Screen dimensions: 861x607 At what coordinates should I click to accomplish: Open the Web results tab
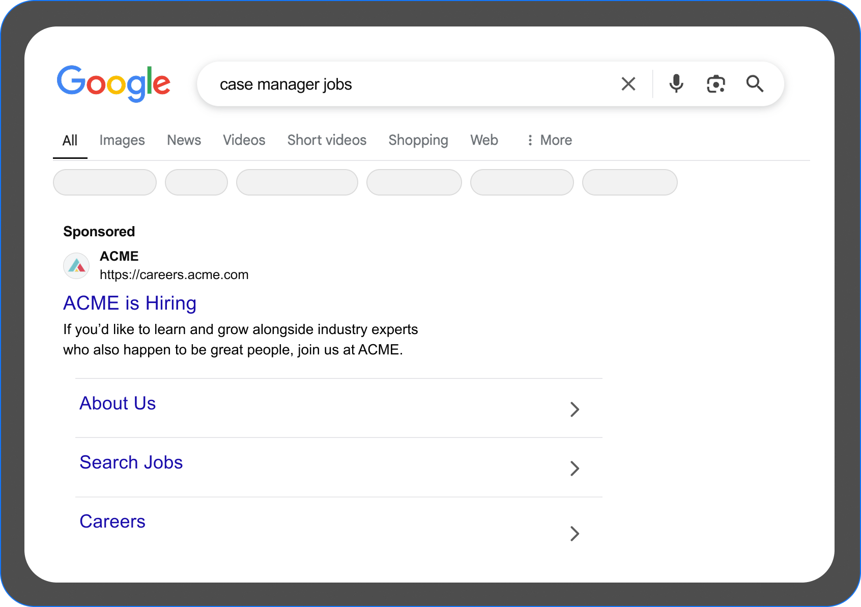point(484,140)
